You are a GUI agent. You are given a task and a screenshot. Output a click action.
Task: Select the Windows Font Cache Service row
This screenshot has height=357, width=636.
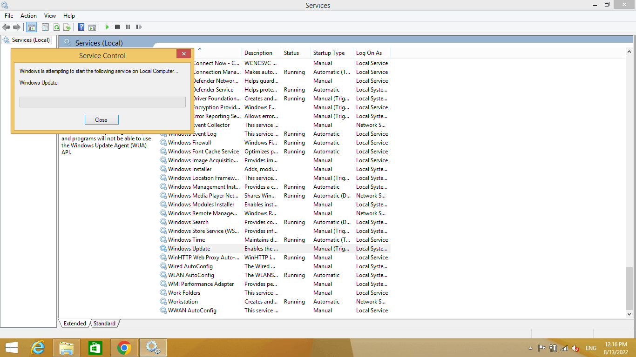275,152
